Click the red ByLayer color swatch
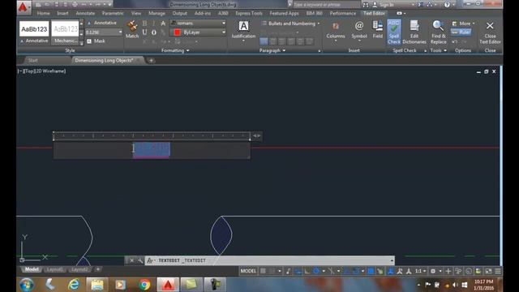519x292 pixels. pyautogui.click(x=177, y=32)
